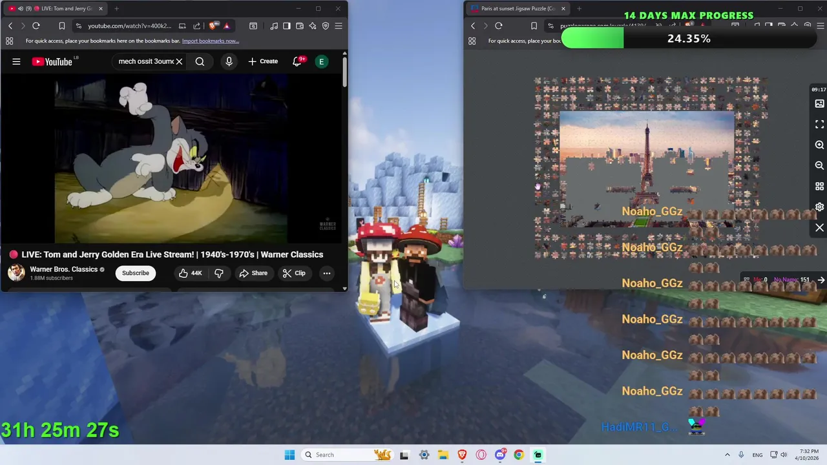Screen dimensions: 827x465
Task: Click the youtube.com address bar URL
Action: tap(130, 26)
